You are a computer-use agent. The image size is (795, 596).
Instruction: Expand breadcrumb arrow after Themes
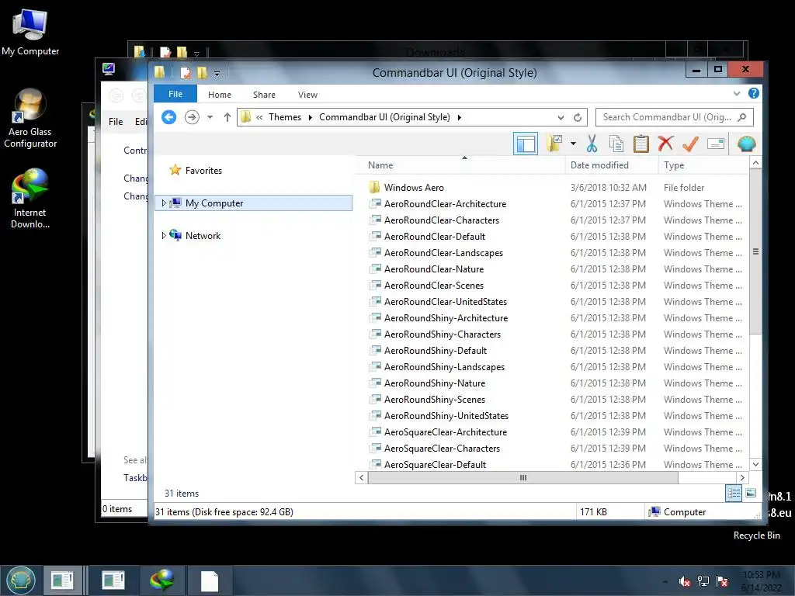[310, 118]
